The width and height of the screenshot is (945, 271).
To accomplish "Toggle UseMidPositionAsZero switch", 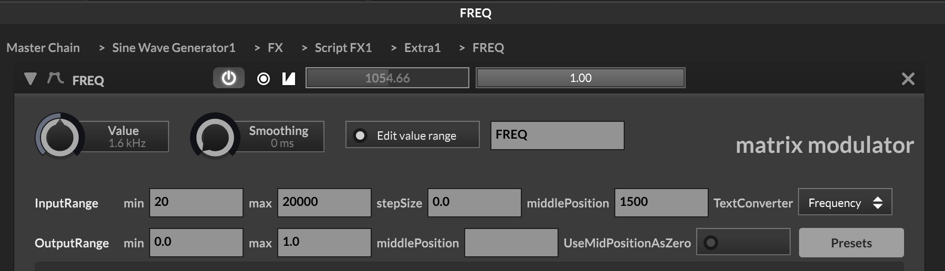I will coord(711,243).
